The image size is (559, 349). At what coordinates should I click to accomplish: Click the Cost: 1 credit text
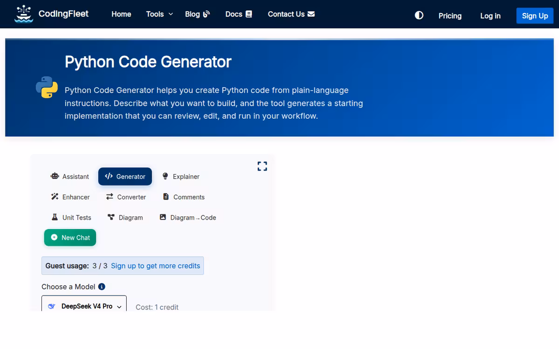click(x=157, y=307)
